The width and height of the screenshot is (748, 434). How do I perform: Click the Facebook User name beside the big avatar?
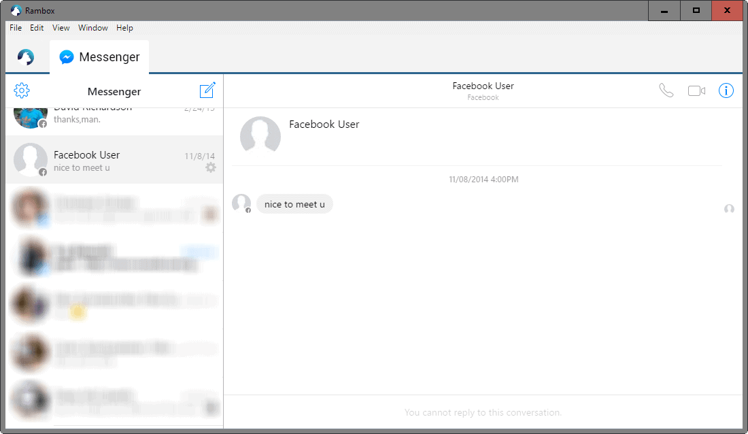click(324, 124)
